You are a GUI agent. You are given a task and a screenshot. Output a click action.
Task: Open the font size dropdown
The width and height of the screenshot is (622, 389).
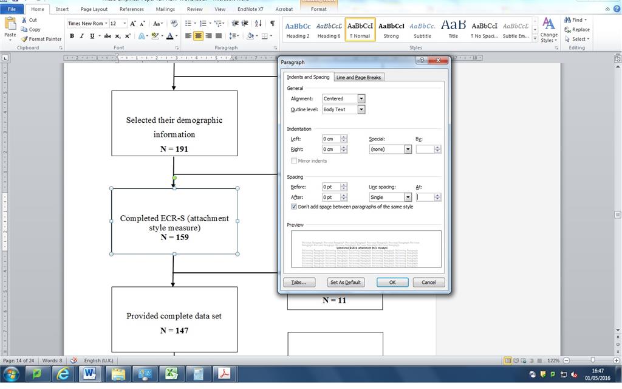(x=125, y=24)
